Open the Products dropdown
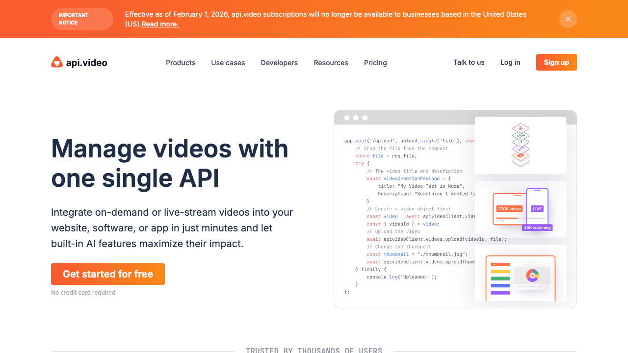 181,63
